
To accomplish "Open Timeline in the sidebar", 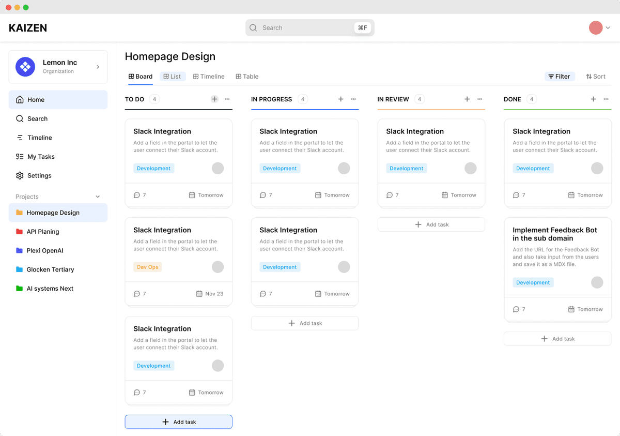I will tap(58, 138).
